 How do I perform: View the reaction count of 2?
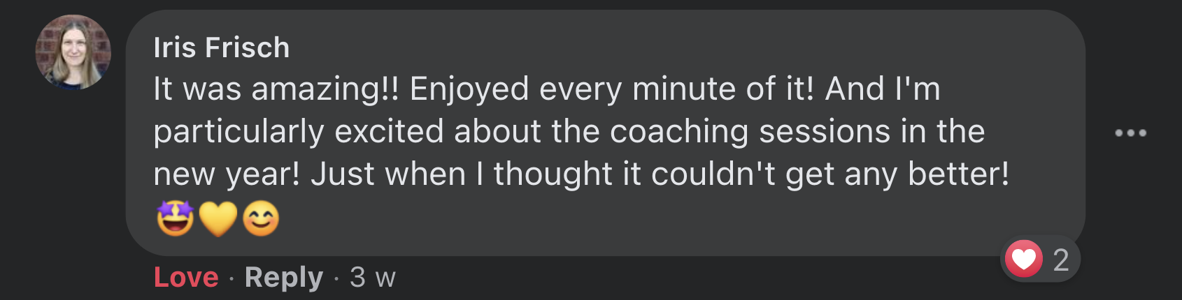coord(1060,260)
